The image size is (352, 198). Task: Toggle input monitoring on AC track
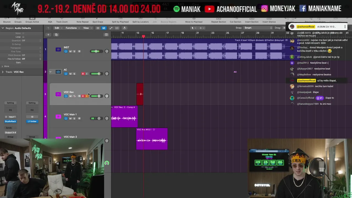(x=87, y=74)
